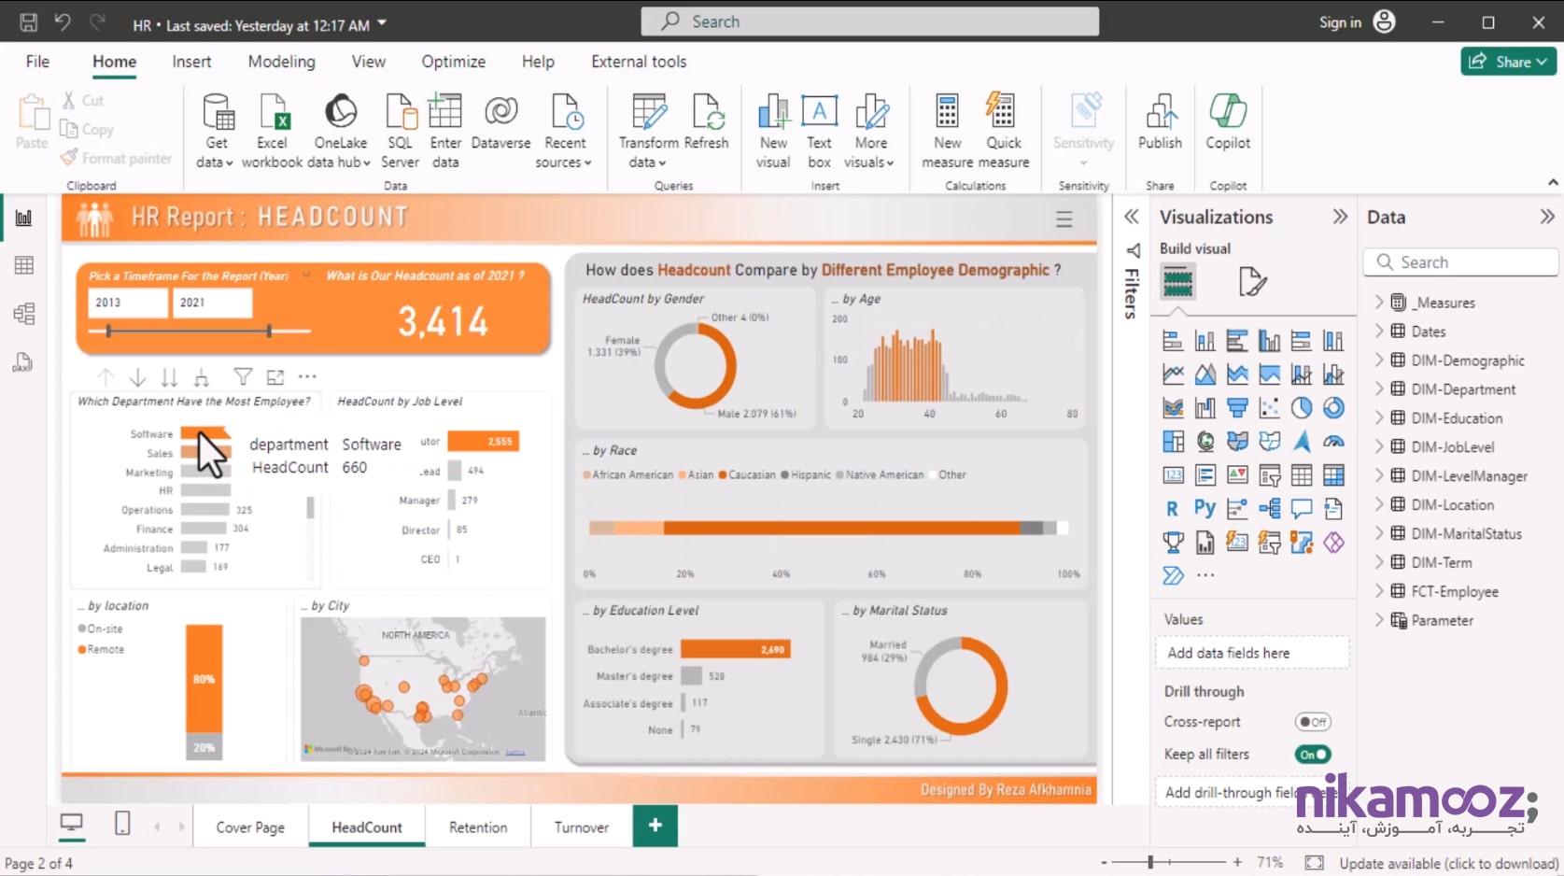Open the Share dropdown button
The height and width of the screenshot is (876, 1564).
click(x=1508, y=62)
